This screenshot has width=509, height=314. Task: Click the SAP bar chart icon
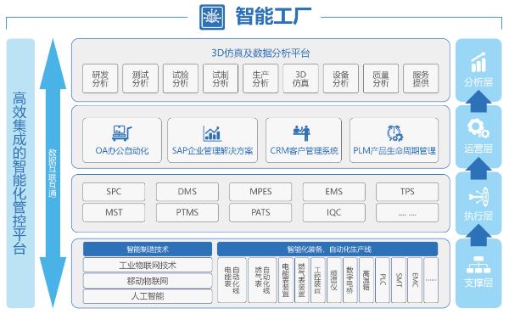pos(212,133)
